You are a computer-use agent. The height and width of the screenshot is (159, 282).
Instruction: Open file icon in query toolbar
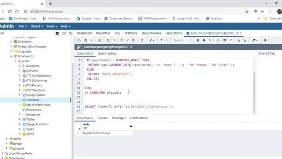tap(79, 40)
